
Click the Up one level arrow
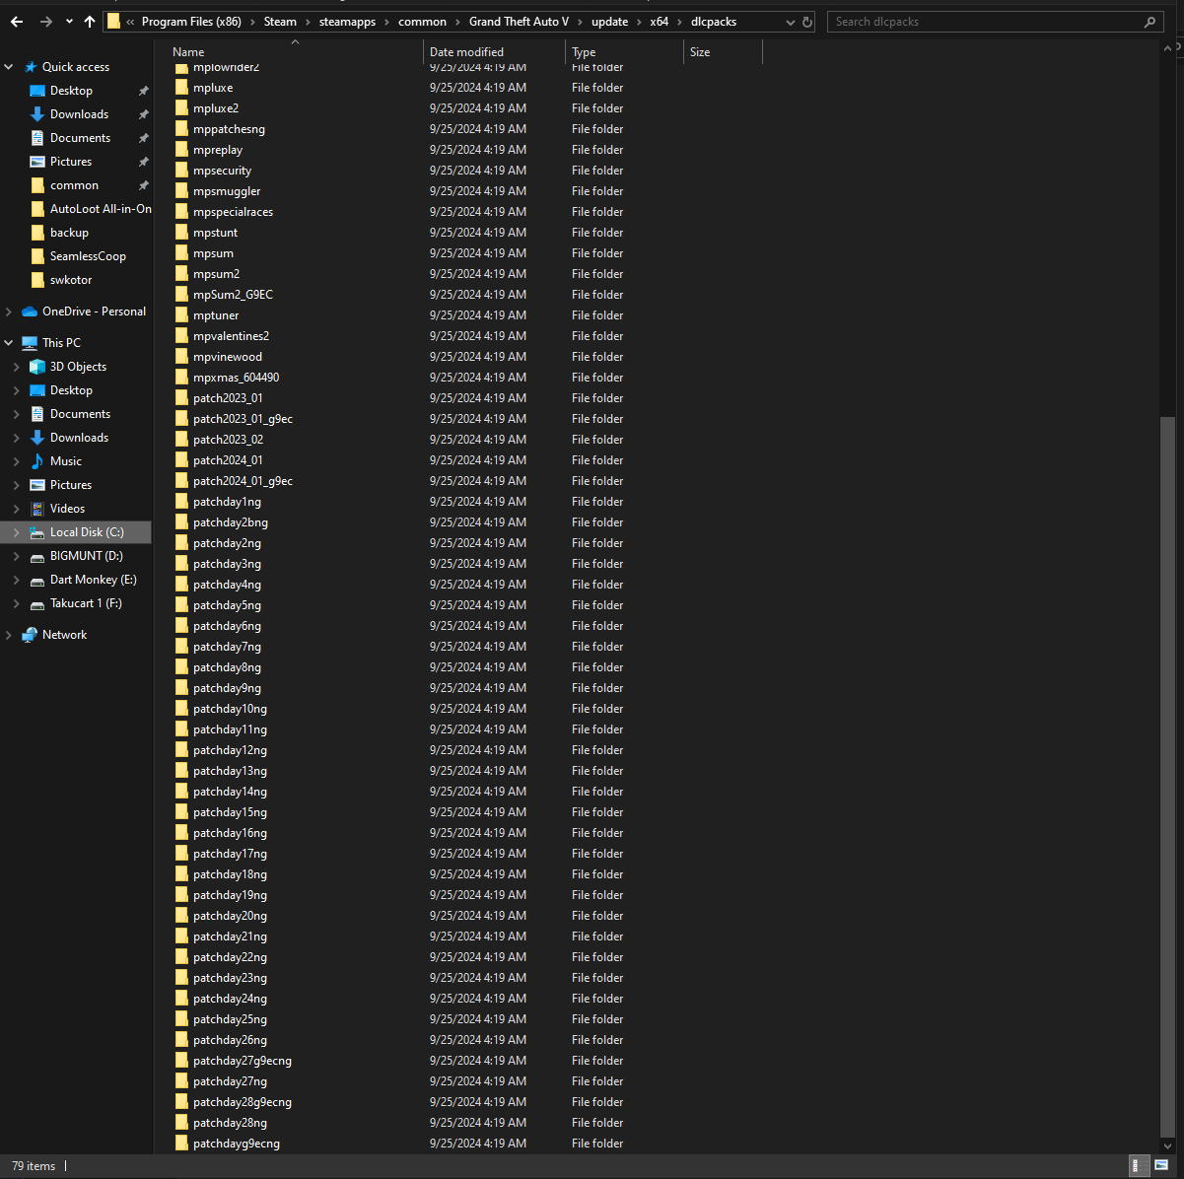point(90,22)
